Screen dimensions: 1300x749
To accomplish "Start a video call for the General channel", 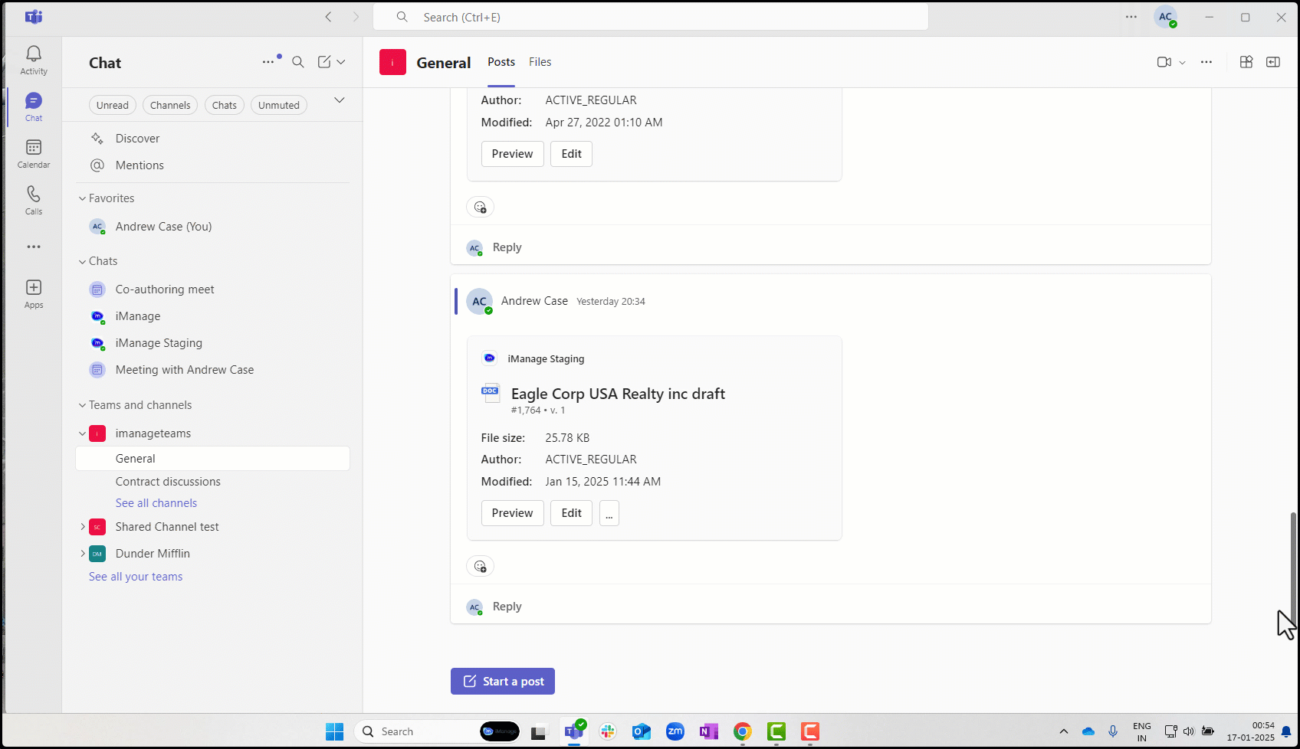I will click(1164, 62).
